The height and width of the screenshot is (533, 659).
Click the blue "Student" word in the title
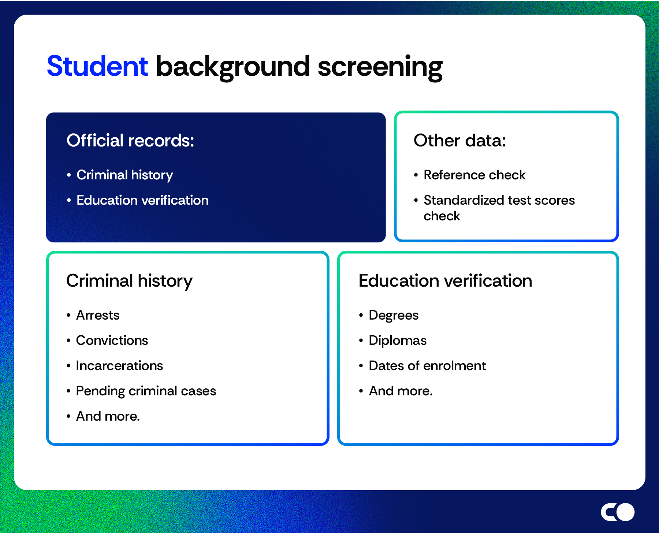pos(97,66)
